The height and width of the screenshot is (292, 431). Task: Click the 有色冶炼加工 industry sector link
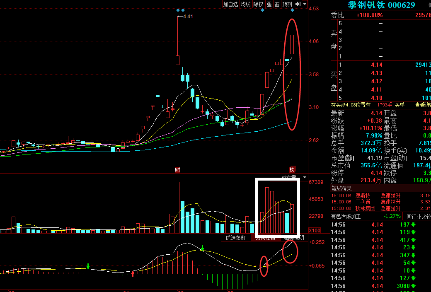click(346, 216)
